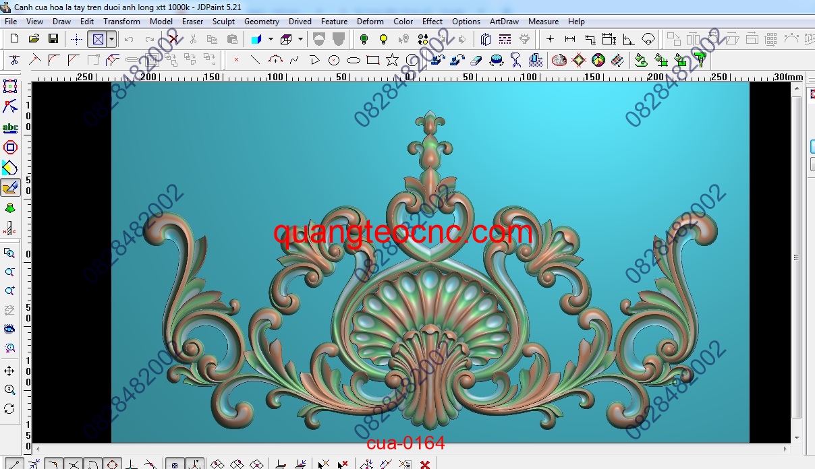Click the color wheel icon in toolbar
Viewport: 815px width, 469px height.
598,60
